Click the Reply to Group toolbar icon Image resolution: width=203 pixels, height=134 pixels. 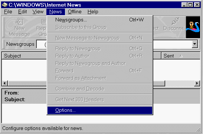tap(44, 22)
